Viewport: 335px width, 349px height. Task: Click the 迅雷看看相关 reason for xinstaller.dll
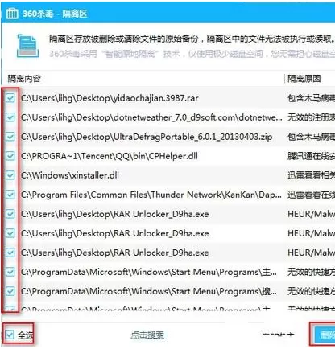pos(311,175)
